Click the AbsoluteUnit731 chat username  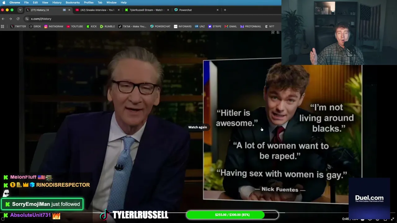click(x=30, y=215)
